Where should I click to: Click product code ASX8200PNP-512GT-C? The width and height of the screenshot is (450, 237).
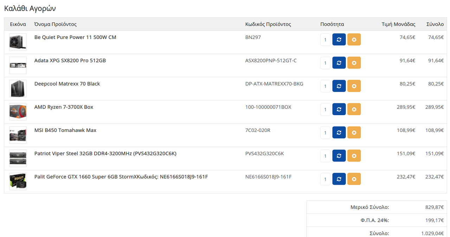click(x=271, y=60)
